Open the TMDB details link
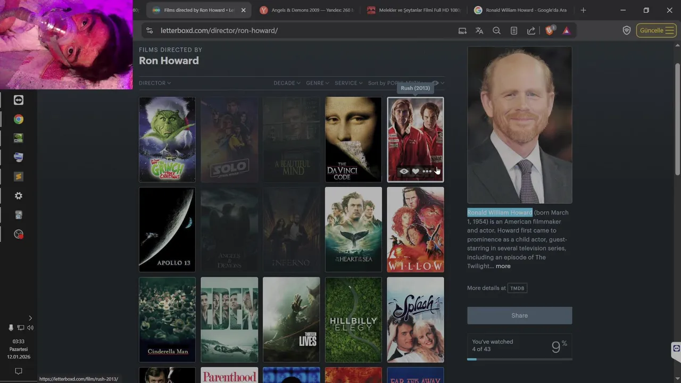 coord(517,288)
